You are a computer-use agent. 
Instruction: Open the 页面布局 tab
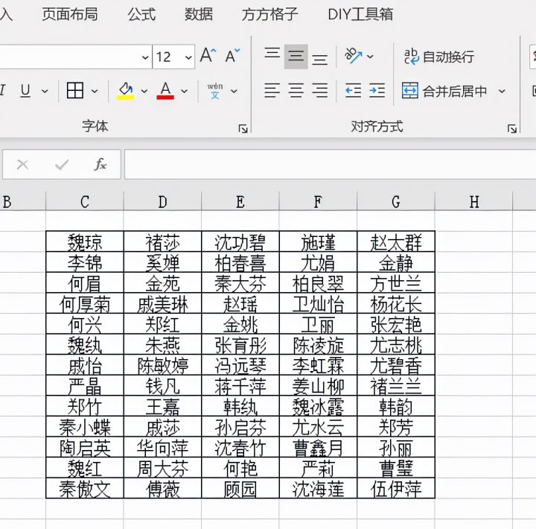[70, 14]
